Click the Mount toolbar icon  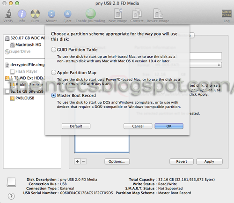click(51, 14)
